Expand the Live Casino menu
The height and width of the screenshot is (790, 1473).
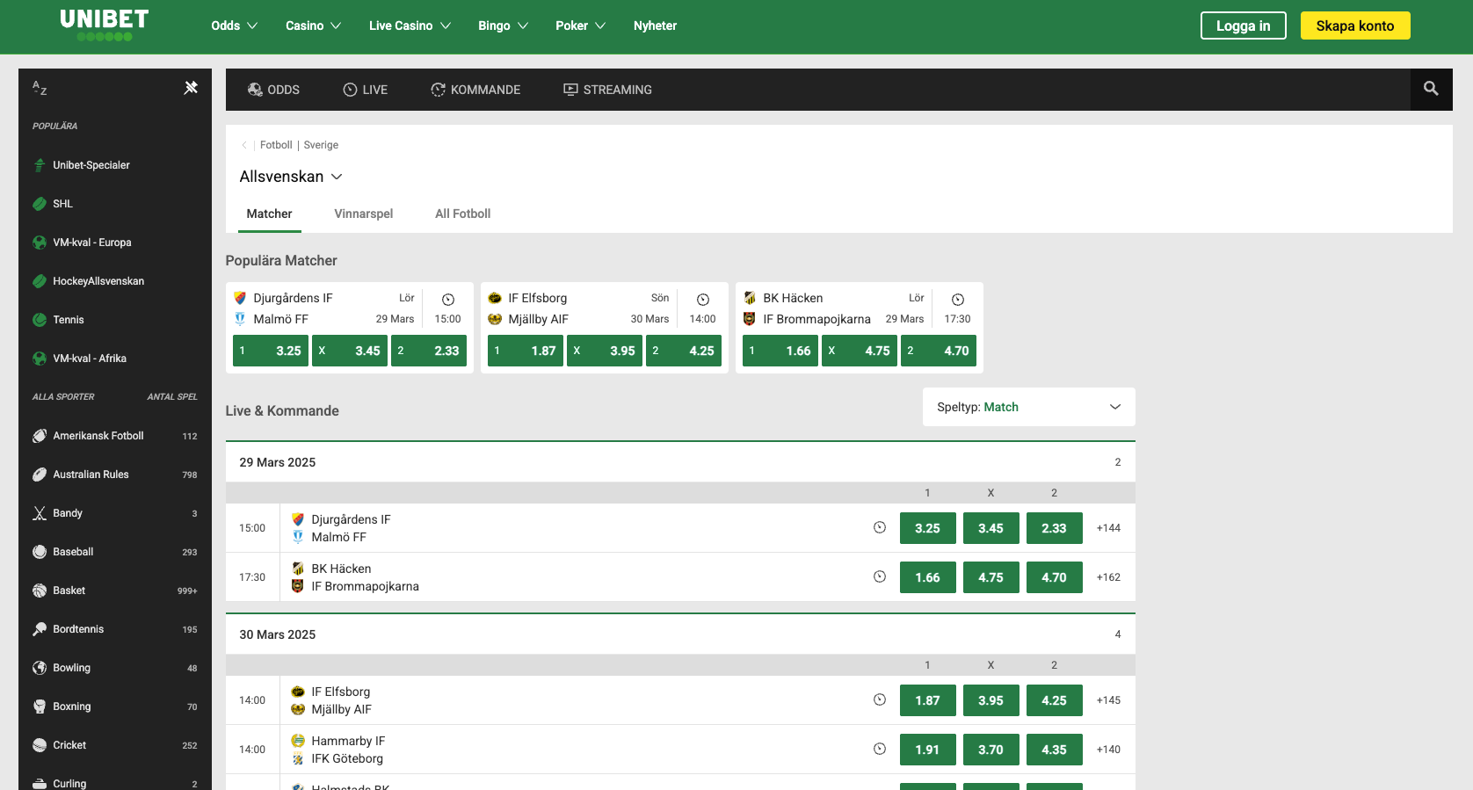pyautogui.click(x=410, y=25)
